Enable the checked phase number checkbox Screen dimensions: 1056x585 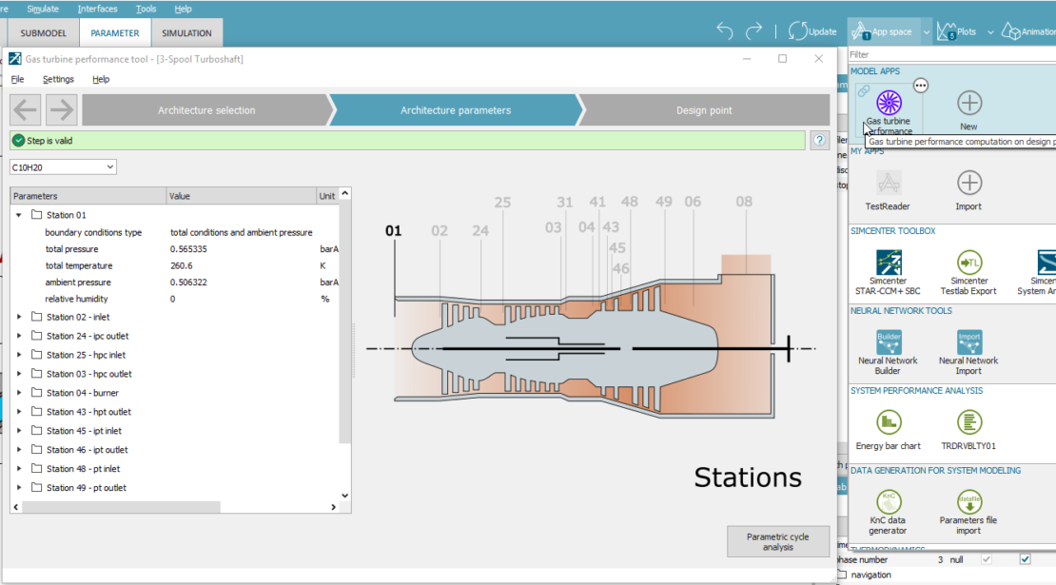[x=1025, y=559]
